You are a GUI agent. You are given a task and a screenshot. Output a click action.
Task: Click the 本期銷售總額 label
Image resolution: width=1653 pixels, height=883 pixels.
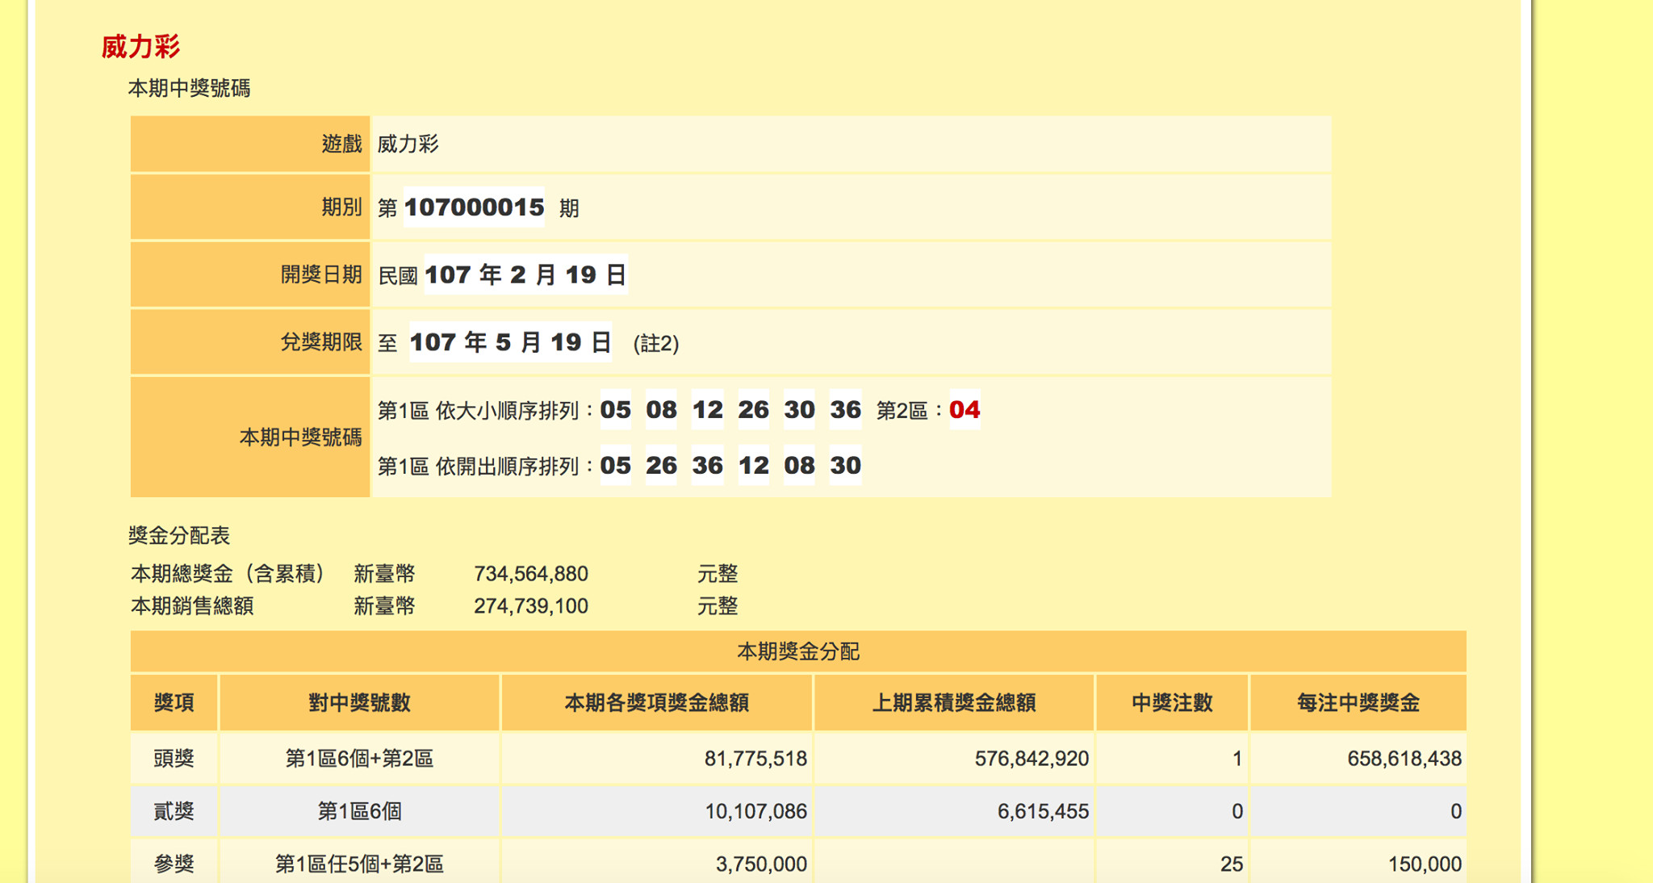point(192,606)
